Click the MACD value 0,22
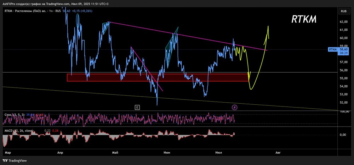Viewport: 354px width, 165px height. coord(47,130)
